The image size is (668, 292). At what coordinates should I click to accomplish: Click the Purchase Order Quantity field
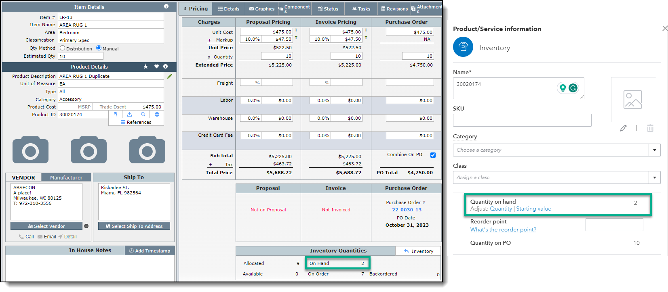pyautogui.click(x=418, y=56)
